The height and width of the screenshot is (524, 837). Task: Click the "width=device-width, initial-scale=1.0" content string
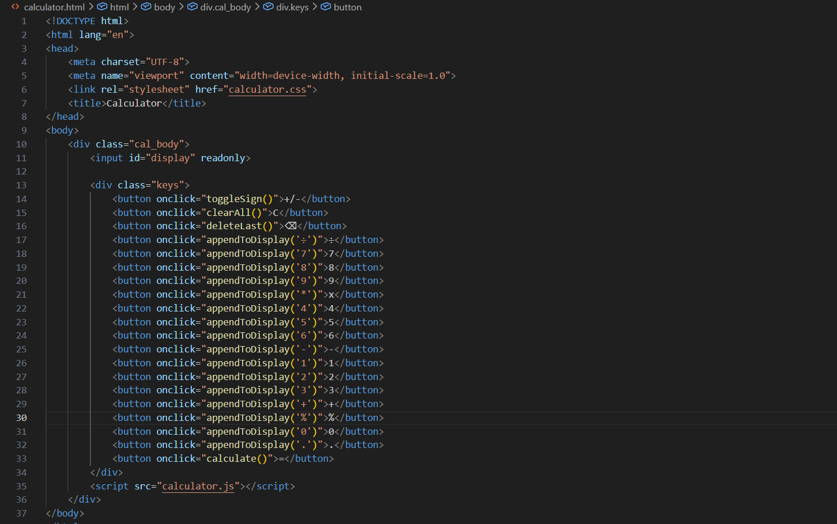pyautogui.click(x=342, y=75)
